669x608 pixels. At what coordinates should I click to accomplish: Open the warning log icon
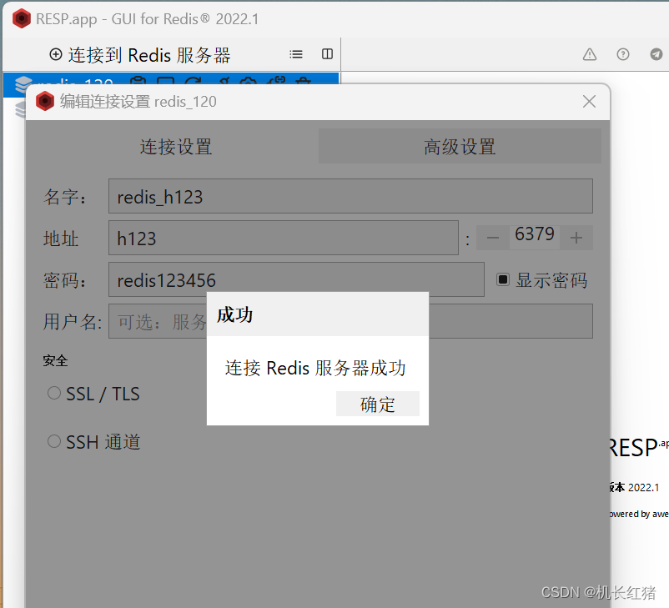click(x=590, y=54)
